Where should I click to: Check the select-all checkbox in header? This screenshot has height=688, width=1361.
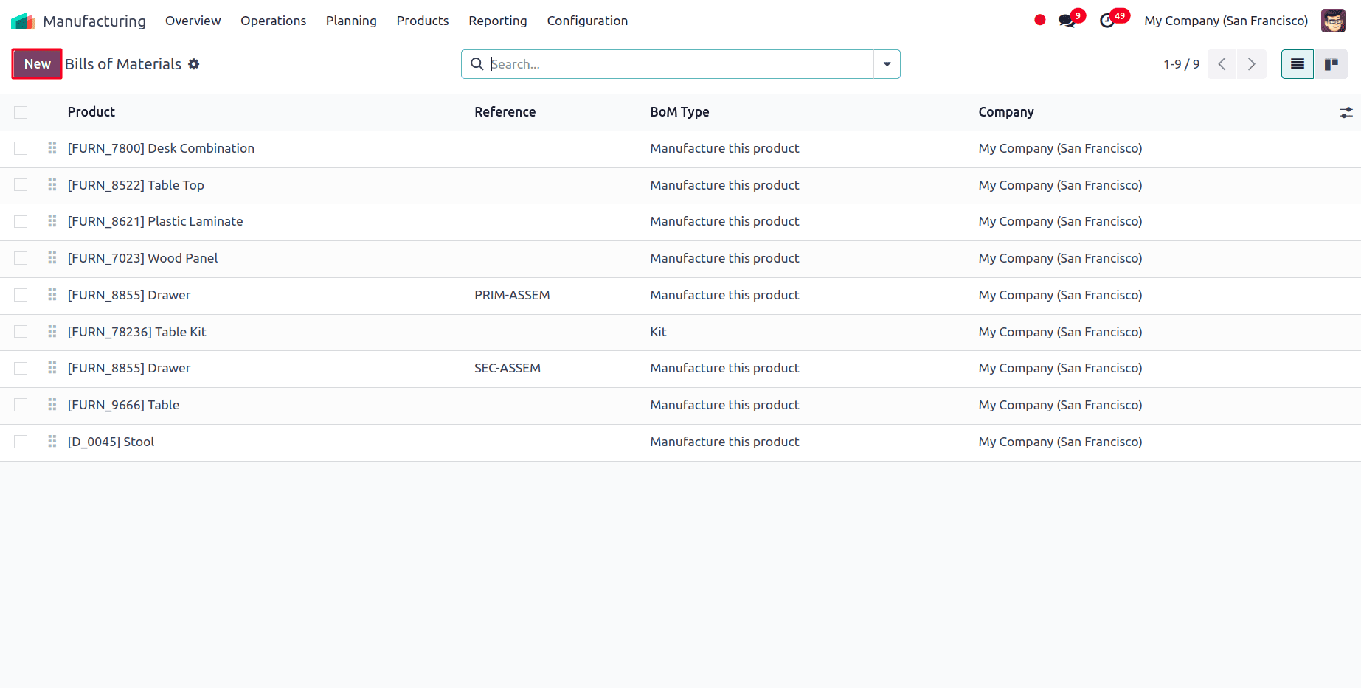tap(21, 112)
